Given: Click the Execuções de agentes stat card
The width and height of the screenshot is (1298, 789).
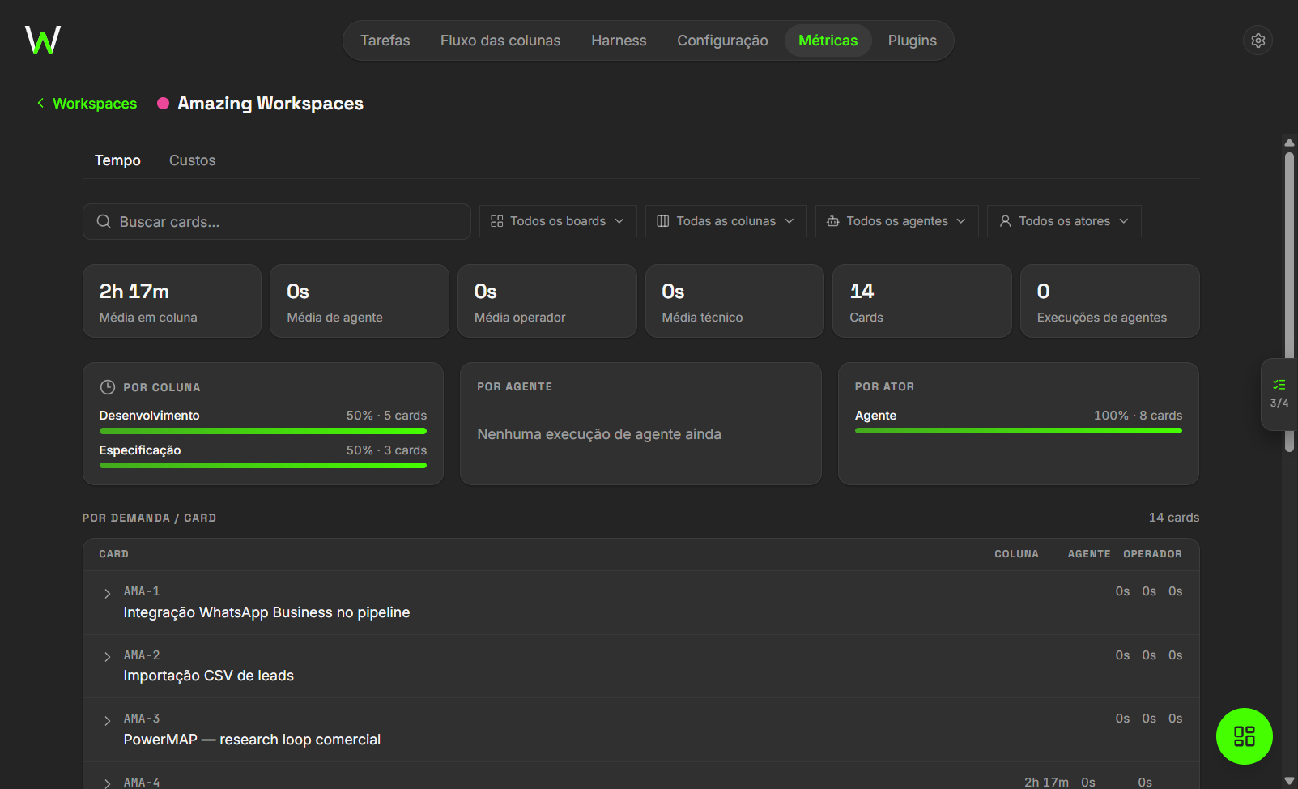Looking at the screenshot, I should click(1109, 301).
